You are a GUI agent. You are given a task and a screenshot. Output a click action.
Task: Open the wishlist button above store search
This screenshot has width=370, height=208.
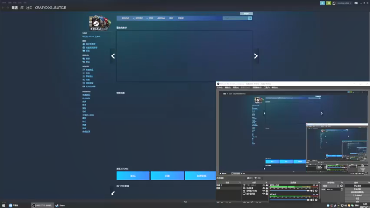pos(247,14)
